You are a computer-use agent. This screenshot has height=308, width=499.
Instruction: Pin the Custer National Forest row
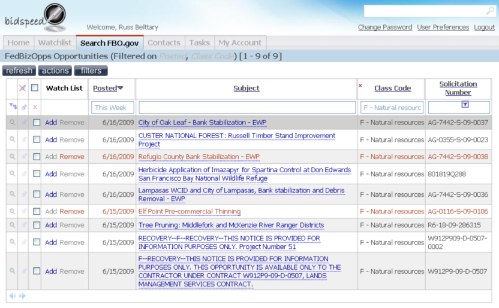pyautogui.click(x=24, y=139)
